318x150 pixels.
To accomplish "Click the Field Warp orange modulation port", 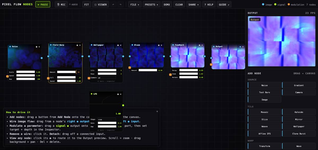I will (x=48, y=78).
